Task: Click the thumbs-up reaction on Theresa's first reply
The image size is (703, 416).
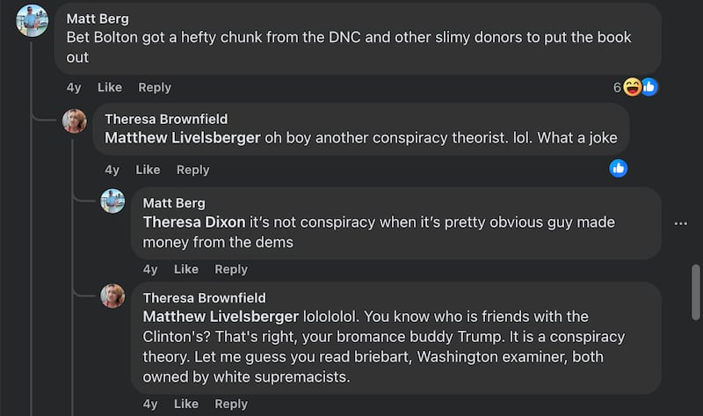Action: click(x=619, y=168)
